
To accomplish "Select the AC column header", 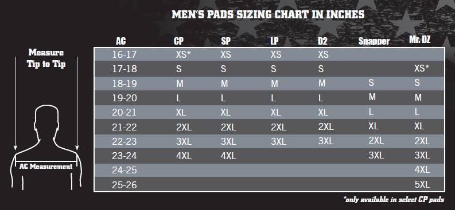I will point(120,41).
